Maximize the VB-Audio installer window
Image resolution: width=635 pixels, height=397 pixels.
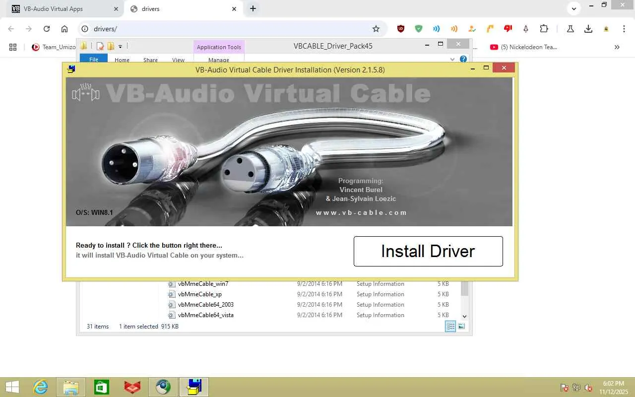pyautogui.click(x=486, y=68)
